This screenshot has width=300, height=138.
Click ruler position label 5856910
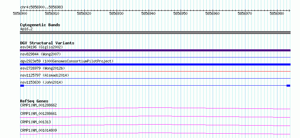coord(52,13)
